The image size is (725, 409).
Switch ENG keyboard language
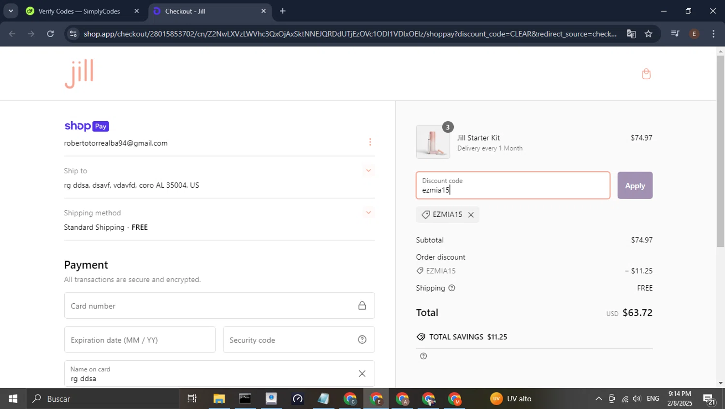click(x=653, y=399)
